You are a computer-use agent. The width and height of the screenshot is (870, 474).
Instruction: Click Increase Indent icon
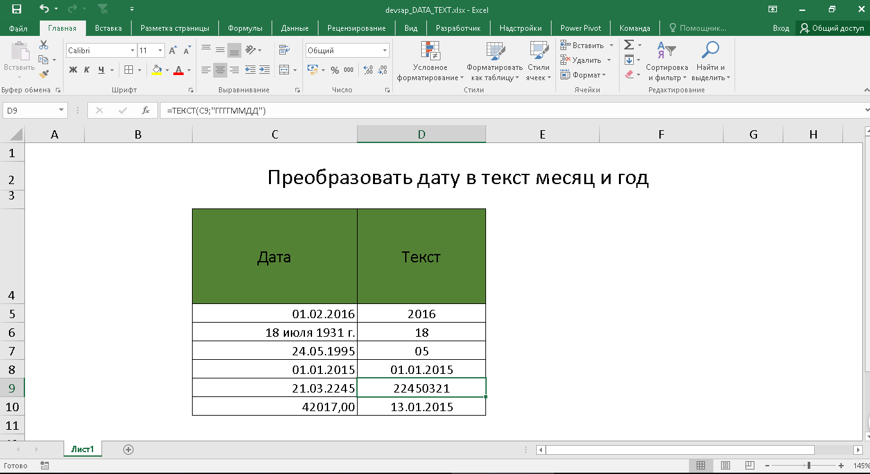[x=264, y=70]
